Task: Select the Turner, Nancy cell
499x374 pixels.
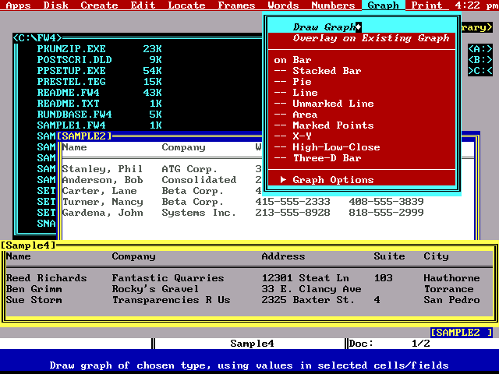Action: pyautogui.click(x=102, y=202)
